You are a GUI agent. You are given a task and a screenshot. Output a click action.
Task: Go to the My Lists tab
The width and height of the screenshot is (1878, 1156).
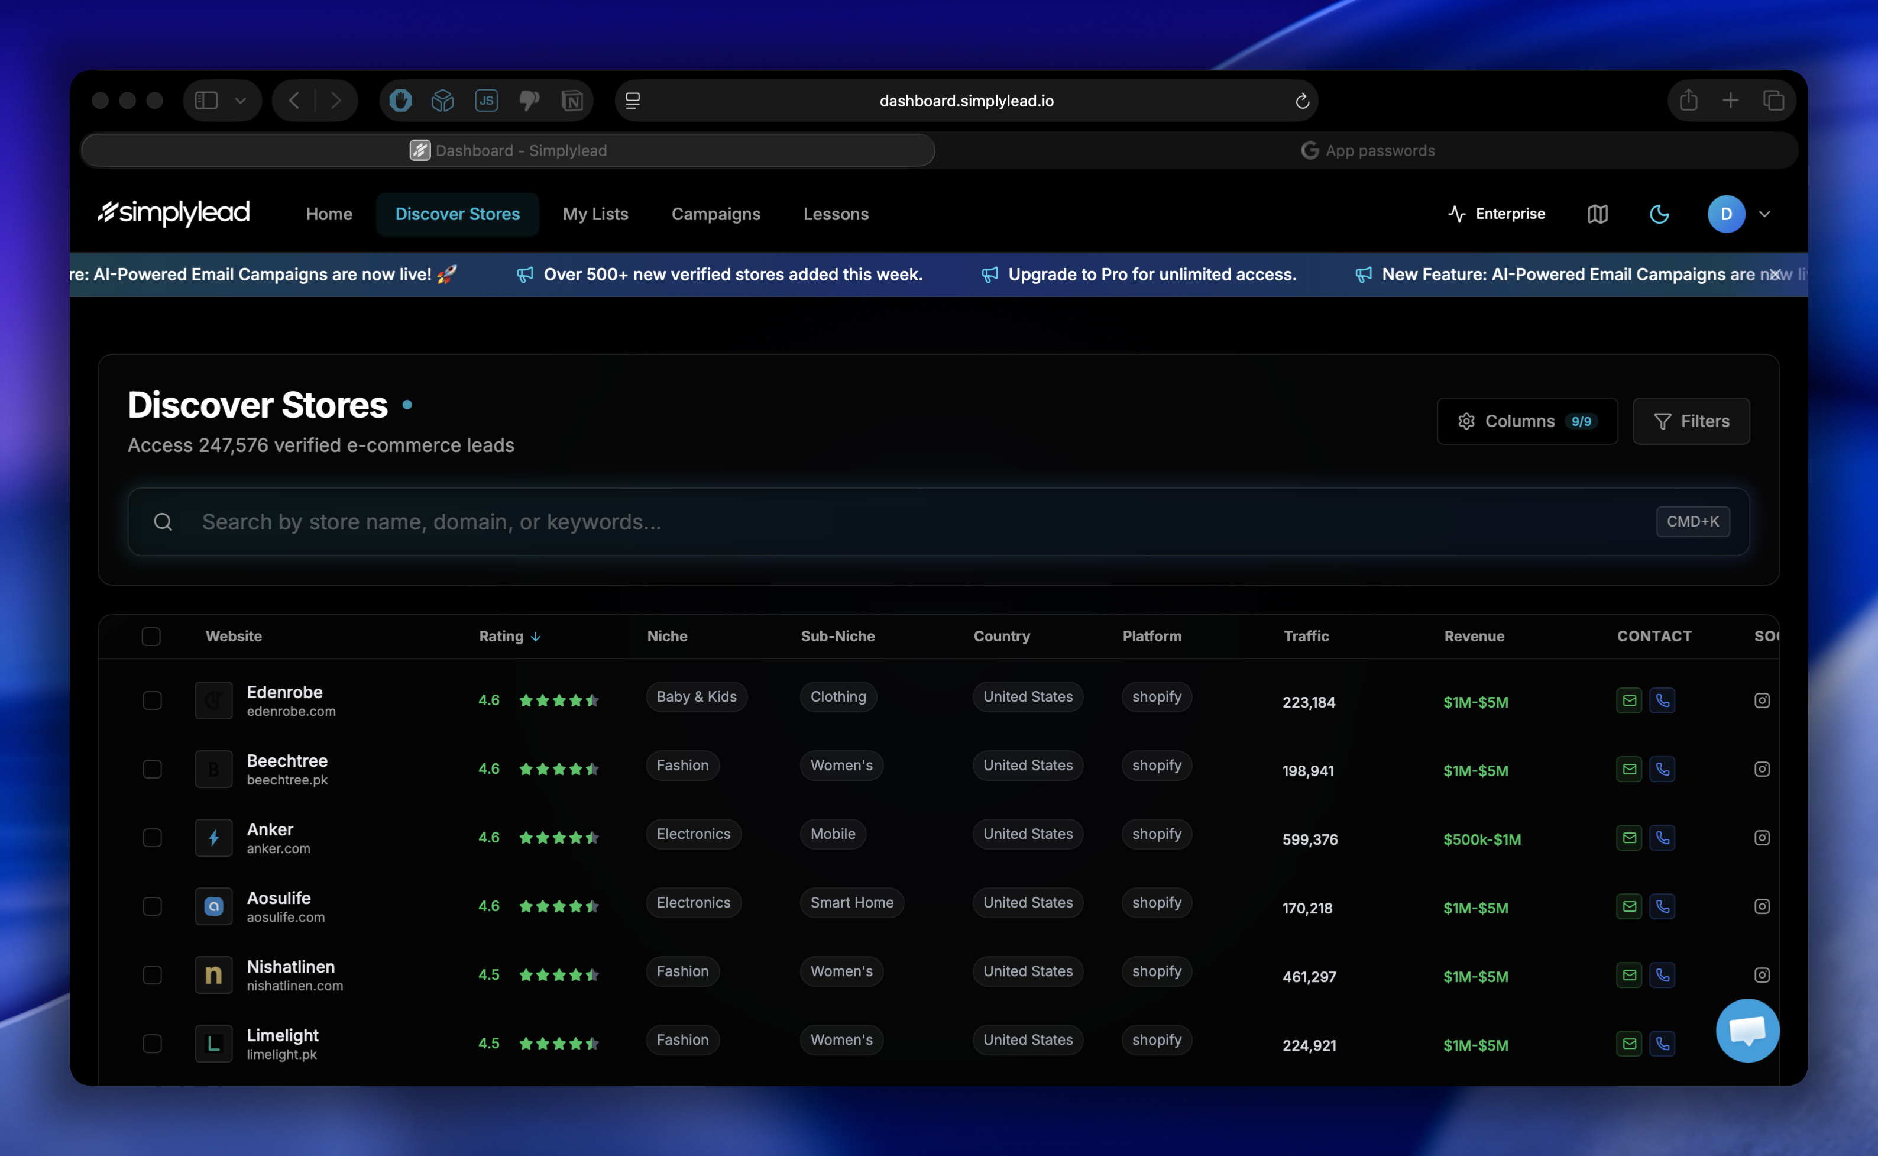click(x=595, y=214)
